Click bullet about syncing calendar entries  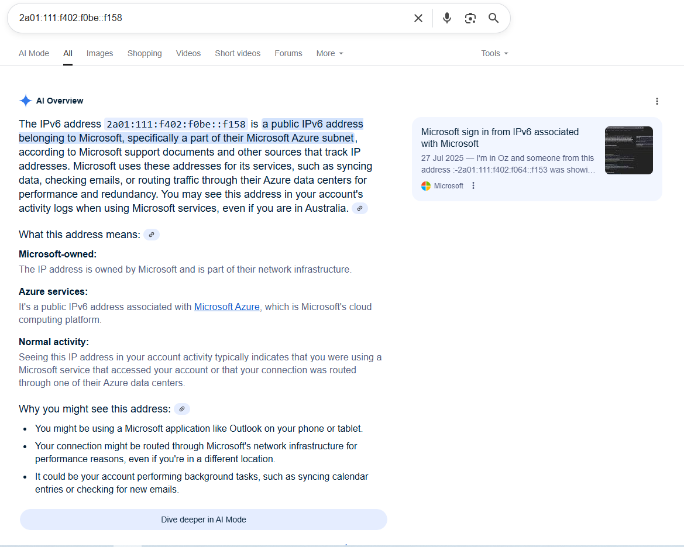[x=201, y=483]
